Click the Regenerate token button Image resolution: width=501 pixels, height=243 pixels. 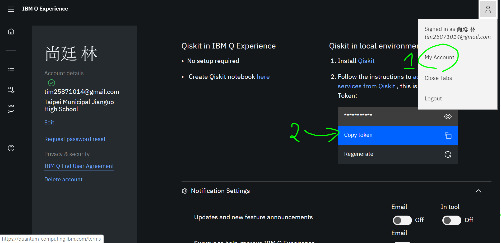[398, 154]
